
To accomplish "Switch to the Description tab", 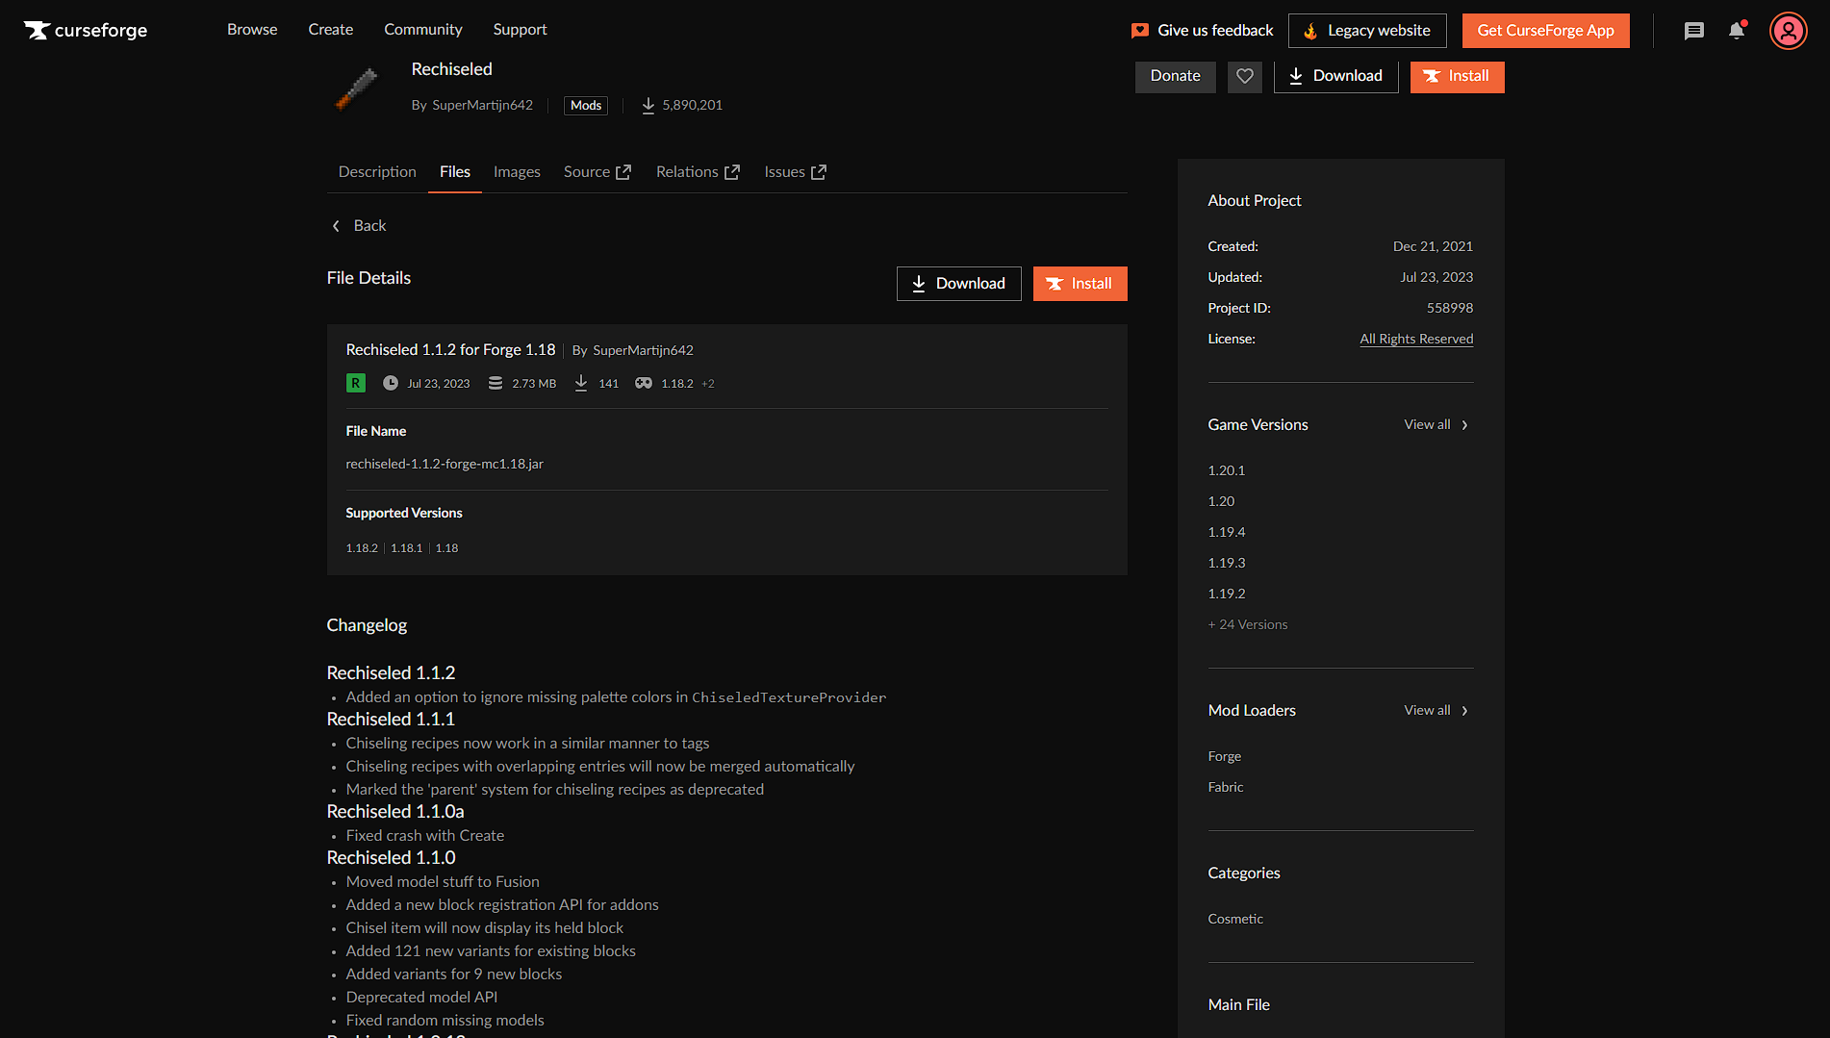I will pos(376,171).
